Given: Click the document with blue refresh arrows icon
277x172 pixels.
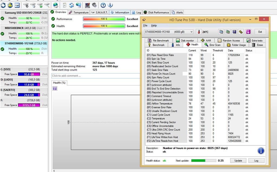Looking at the screenshot, I should [71, 5].
